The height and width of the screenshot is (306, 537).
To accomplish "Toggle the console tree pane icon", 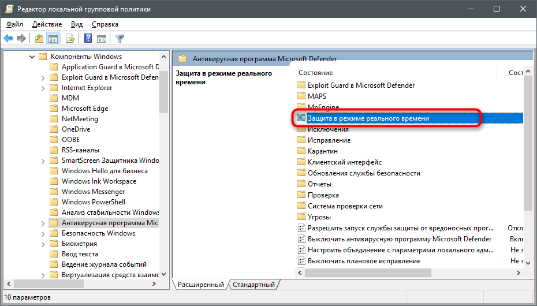I will [x=53, y=39].
